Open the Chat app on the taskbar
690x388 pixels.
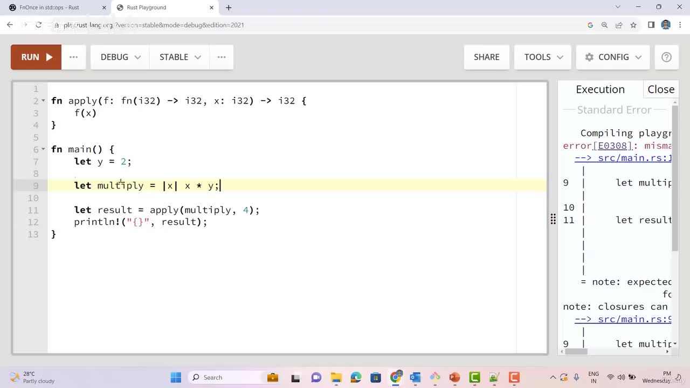[316, 377]
